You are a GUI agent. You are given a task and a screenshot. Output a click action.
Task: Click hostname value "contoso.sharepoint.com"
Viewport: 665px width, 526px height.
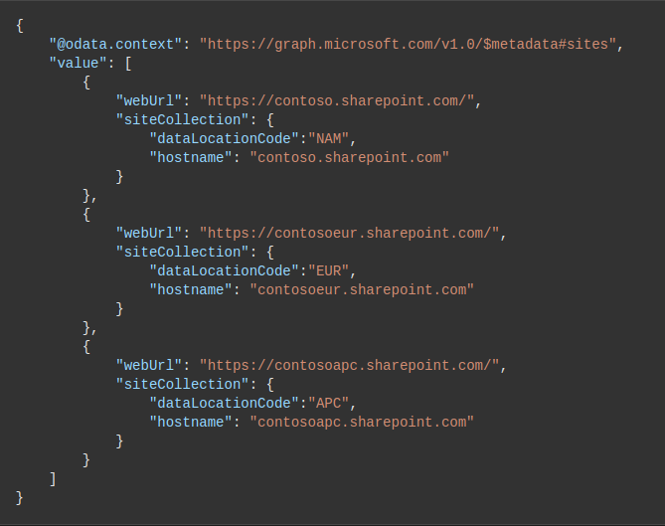tap(350, 158)
